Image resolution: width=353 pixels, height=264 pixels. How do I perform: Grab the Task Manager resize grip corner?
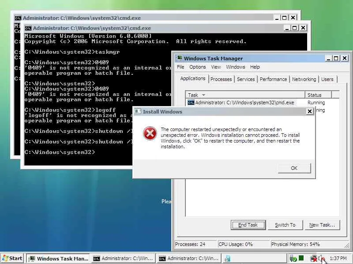[347, 246]
